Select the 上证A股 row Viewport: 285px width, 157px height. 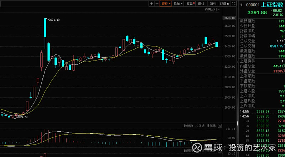pyautogui.click(x=262, y=91)
